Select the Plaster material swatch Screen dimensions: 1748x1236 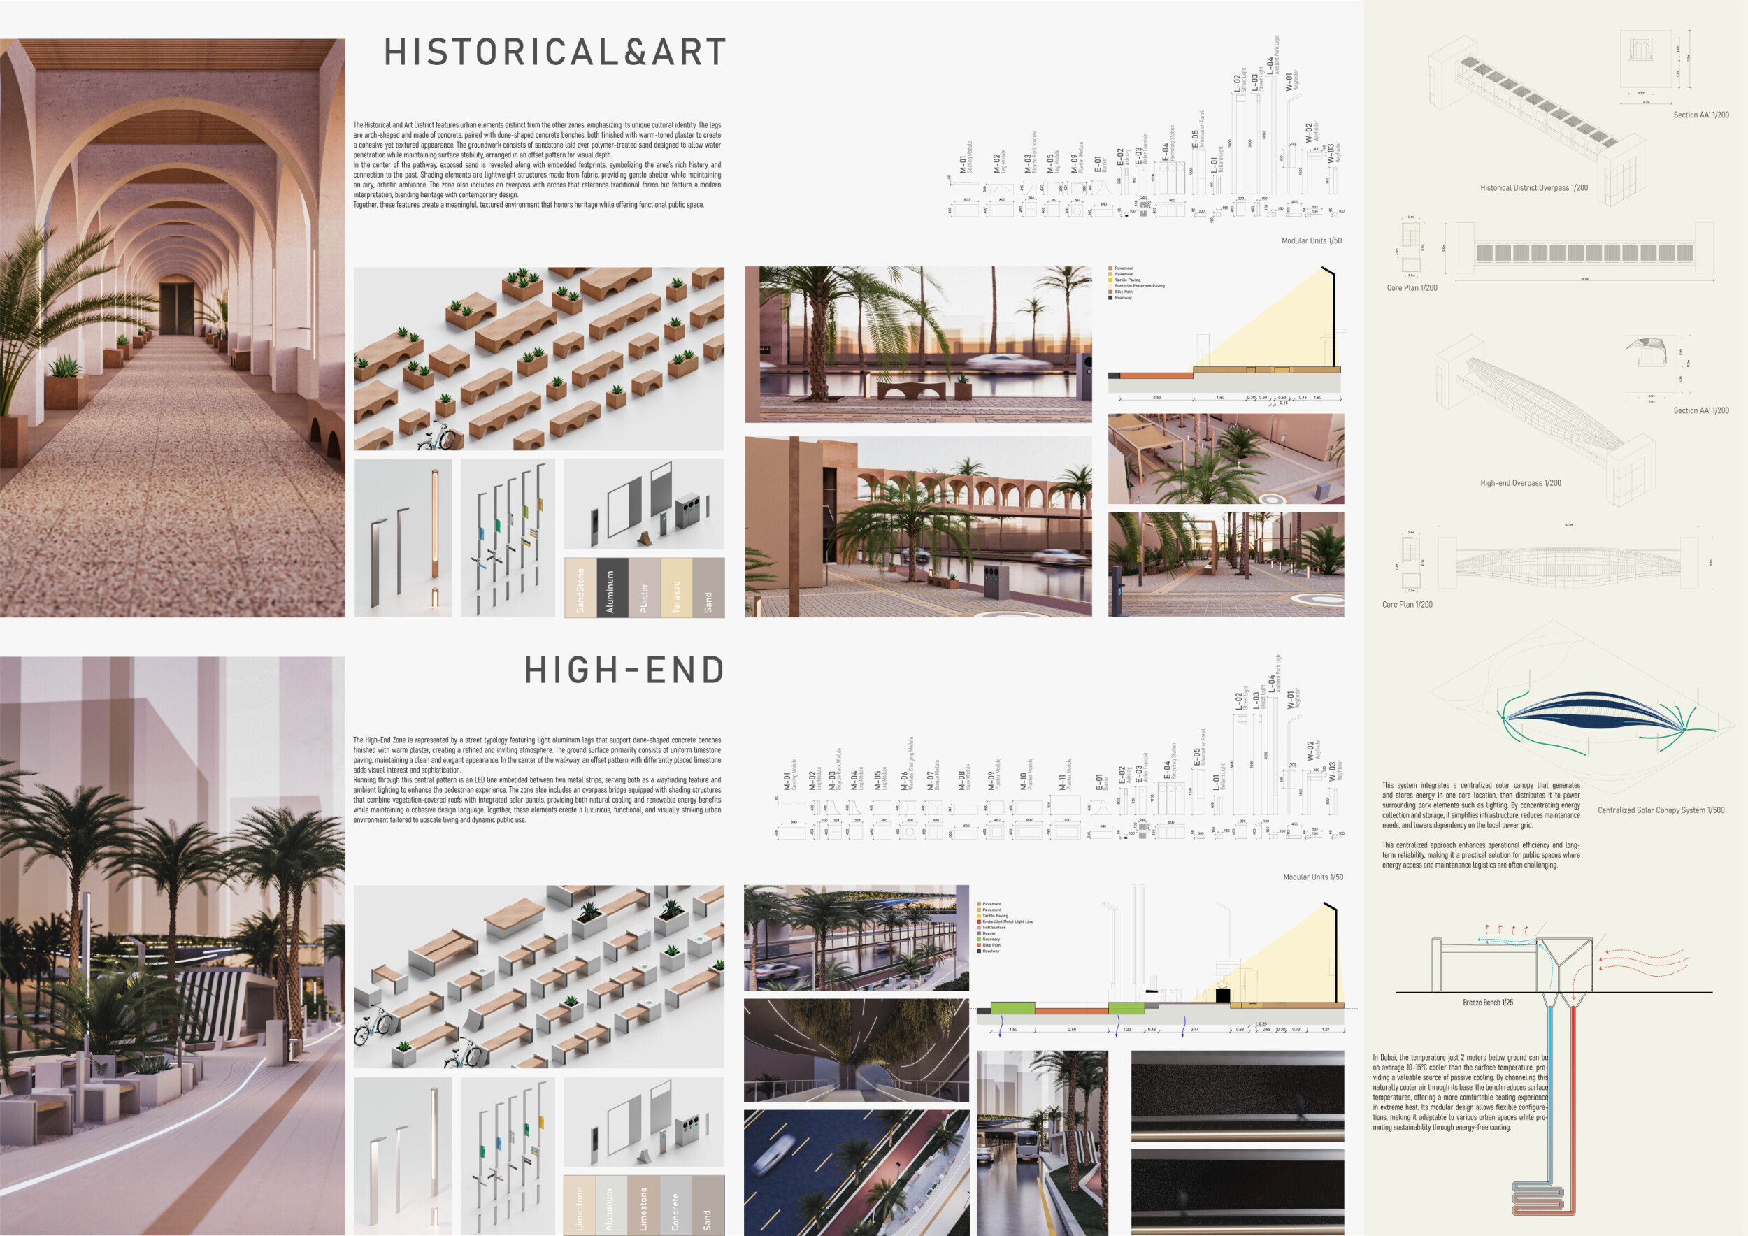[x=644, y=587]
